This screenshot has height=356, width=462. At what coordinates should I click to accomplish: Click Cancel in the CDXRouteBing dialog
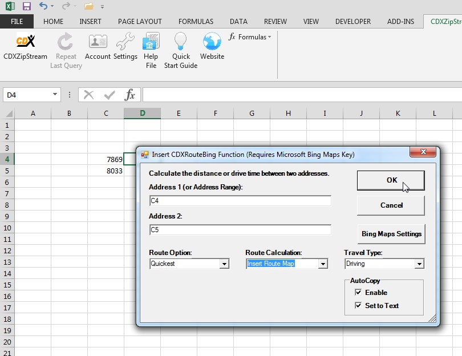tap(391, 205)
